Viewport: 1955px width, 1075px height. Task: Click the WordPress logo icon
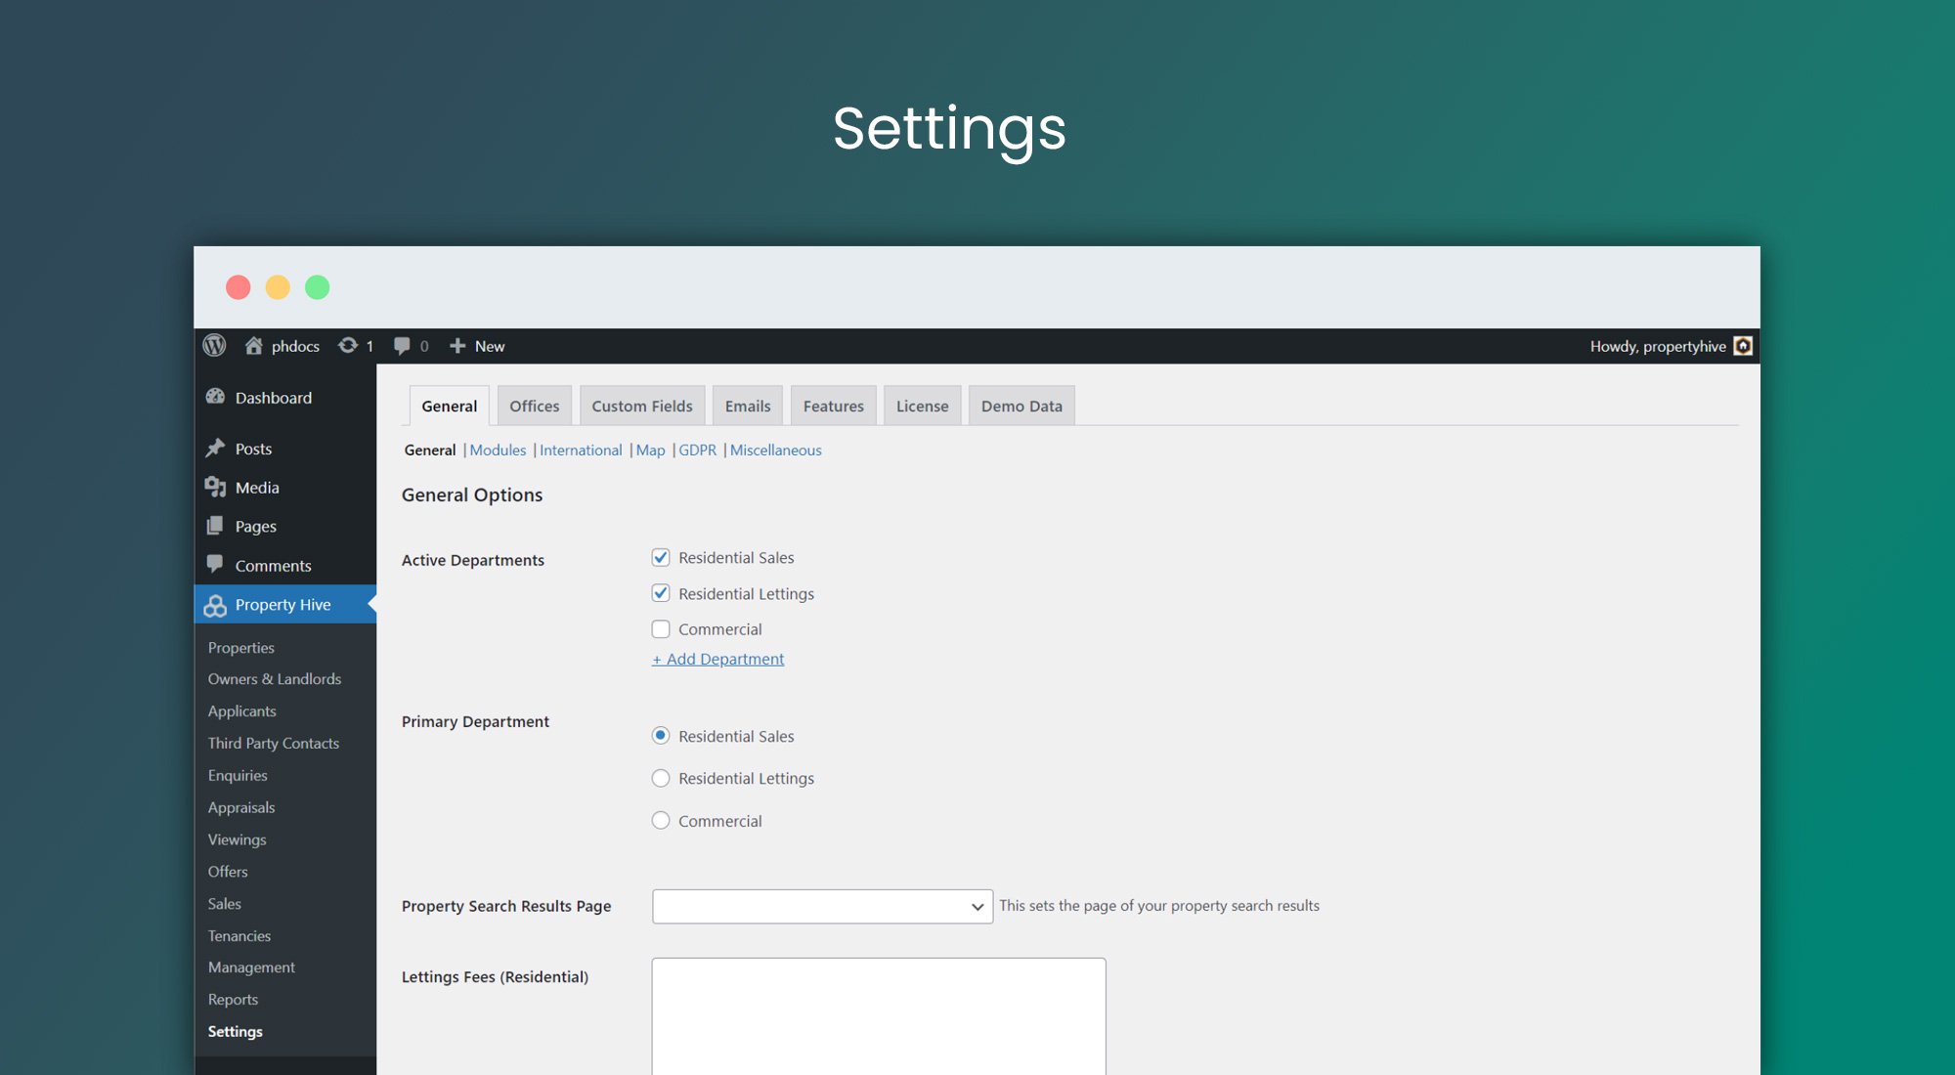pyautogui.click(x=214, y=347)
